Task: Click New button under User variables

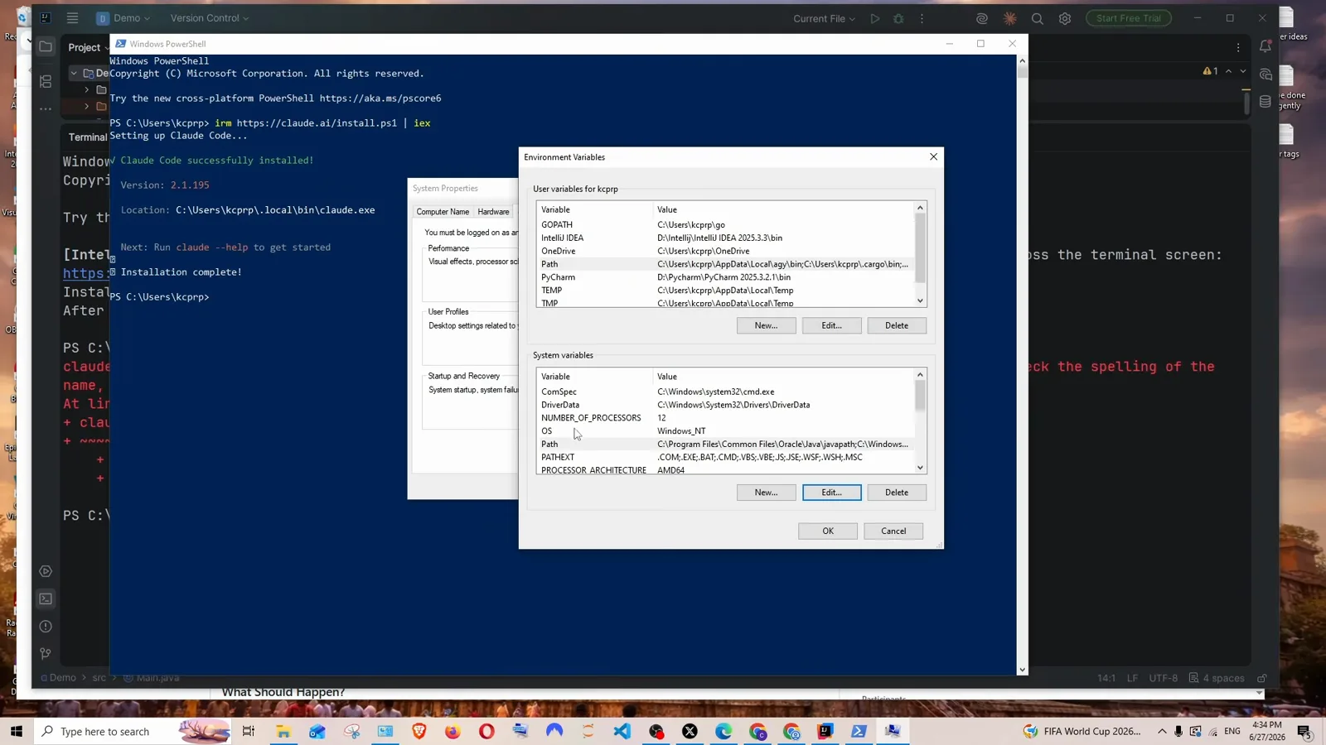Action: (x=766, y=325)
